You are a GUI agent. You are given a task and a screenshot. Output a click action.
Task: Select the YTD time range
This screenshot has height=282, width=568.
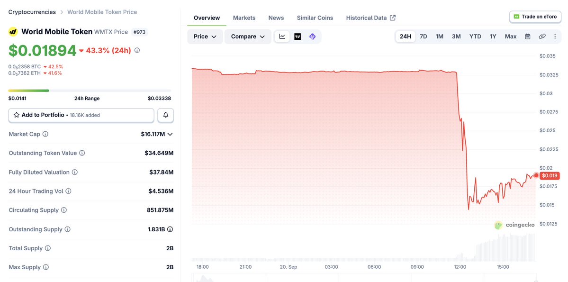tap(475, 36)
